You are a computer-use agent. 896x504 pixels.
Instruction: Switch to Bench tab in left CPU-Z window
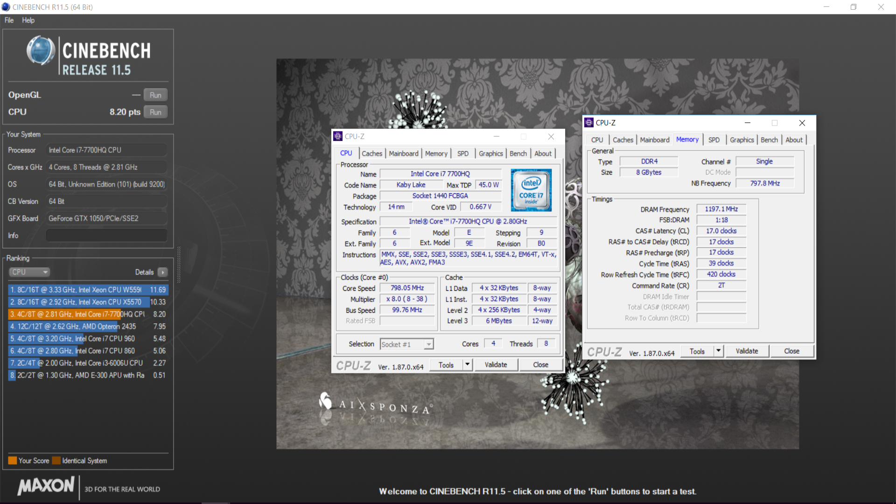pyautogui.click(x=518, y=154)
